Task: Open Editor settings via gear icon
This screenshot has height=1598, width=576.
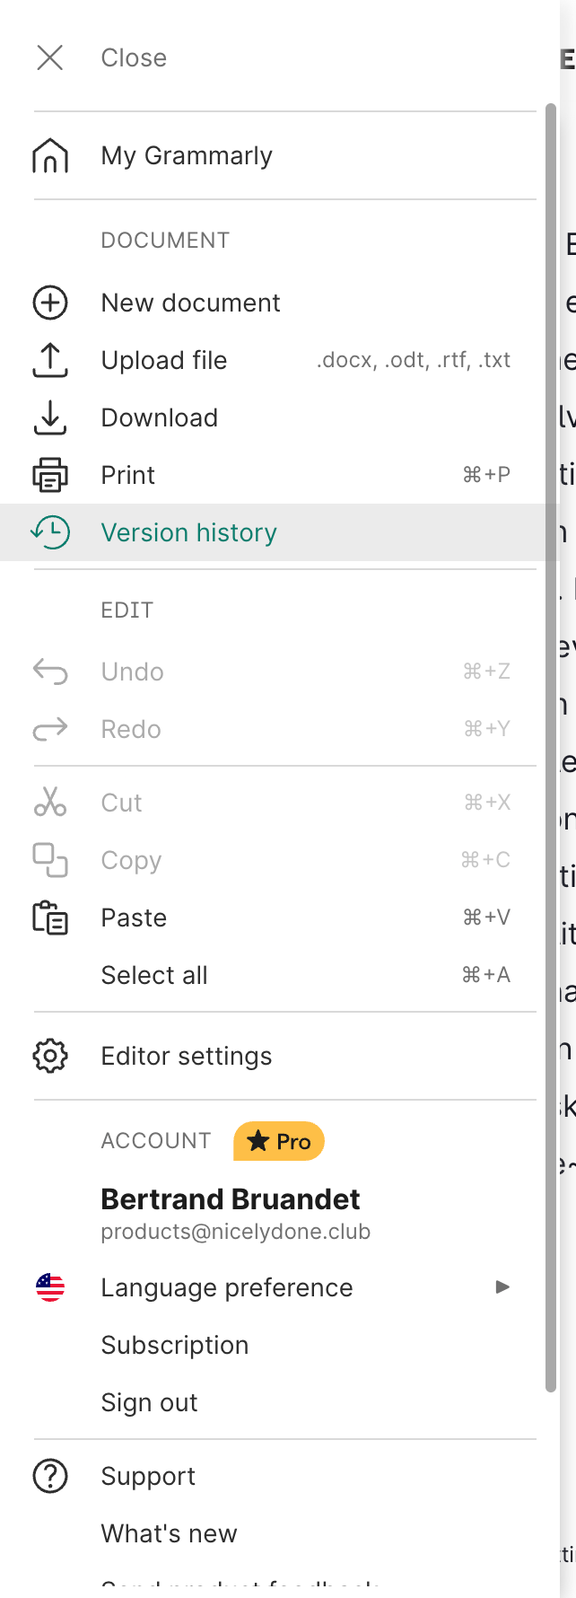Action: tap(50, 1056)
